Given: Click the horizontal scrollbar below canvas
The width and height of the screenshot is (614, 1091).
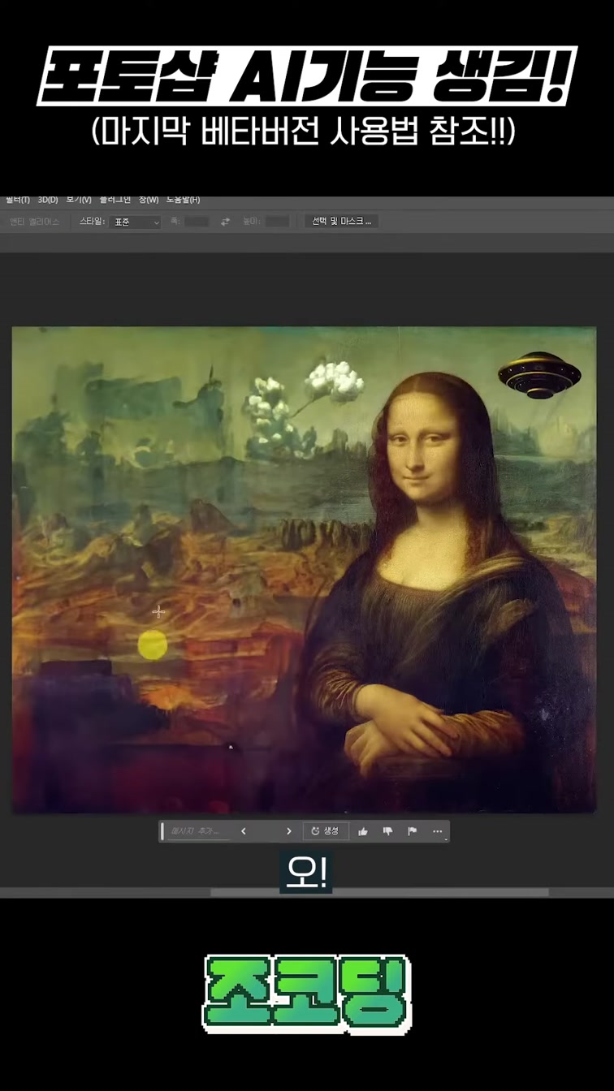Looking at the screenshot, I should 379,892.
